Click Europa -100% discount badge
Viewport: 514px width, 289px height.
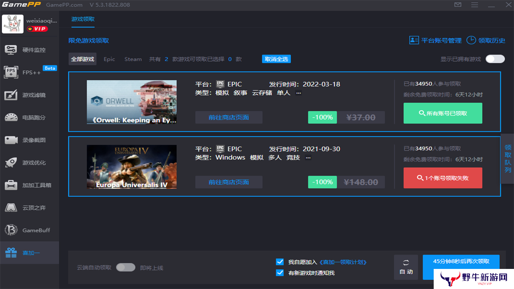tap(322, 182)
